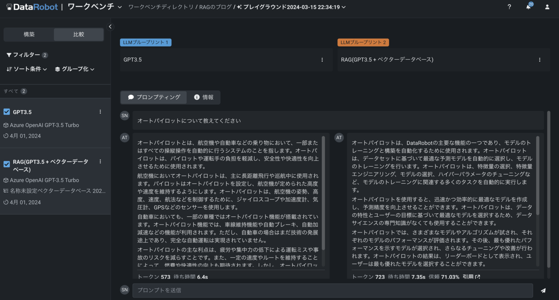The height and width of the screenshot is (300, 559).
Task: Uncheck the GPT3.5 blueprint checkbox
Action: (6, 112)
